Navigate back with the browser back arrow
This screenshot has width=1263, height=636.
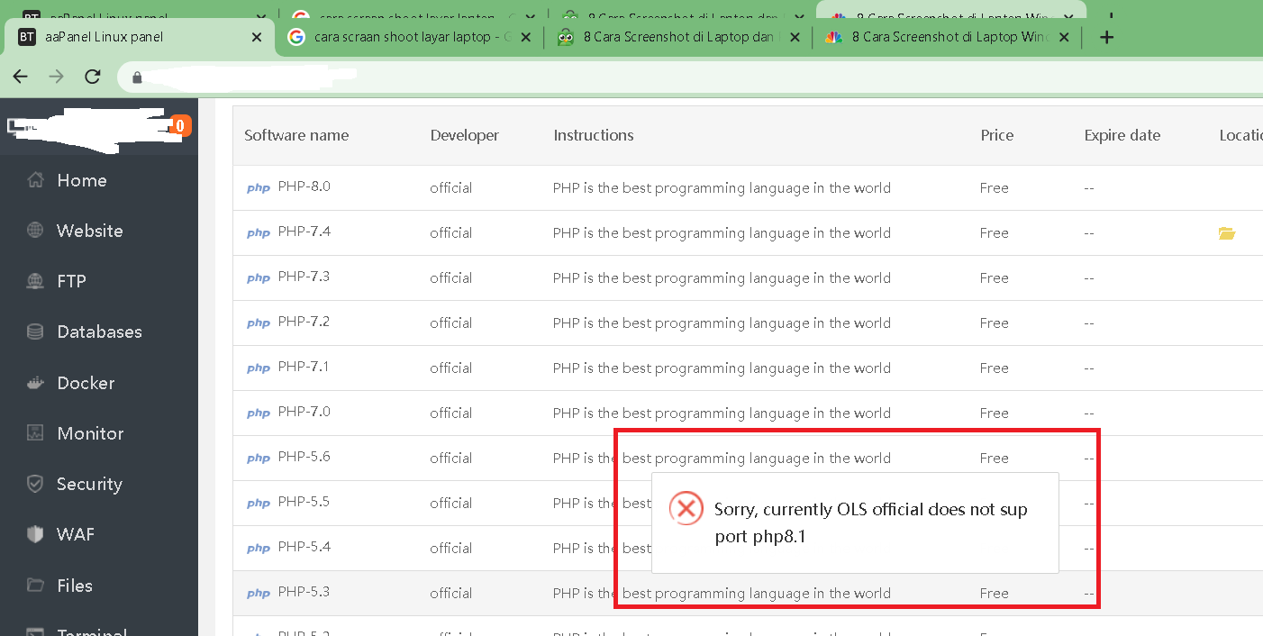tap(20, 77)
